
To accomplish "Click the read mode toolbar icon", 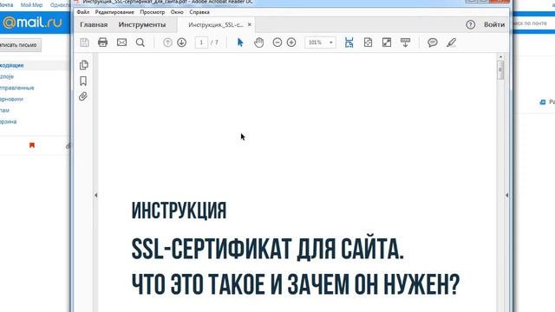I will tap(405, 42).
